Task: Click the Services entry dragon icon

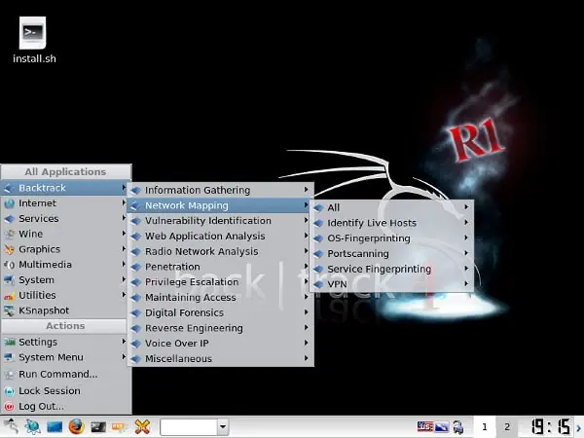Action: (x=10, y=219)
